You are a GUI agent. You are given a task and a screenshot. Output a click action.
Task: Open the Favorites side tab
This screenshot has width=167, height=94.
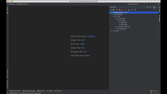pyautogui.click(x=8, y=74)
